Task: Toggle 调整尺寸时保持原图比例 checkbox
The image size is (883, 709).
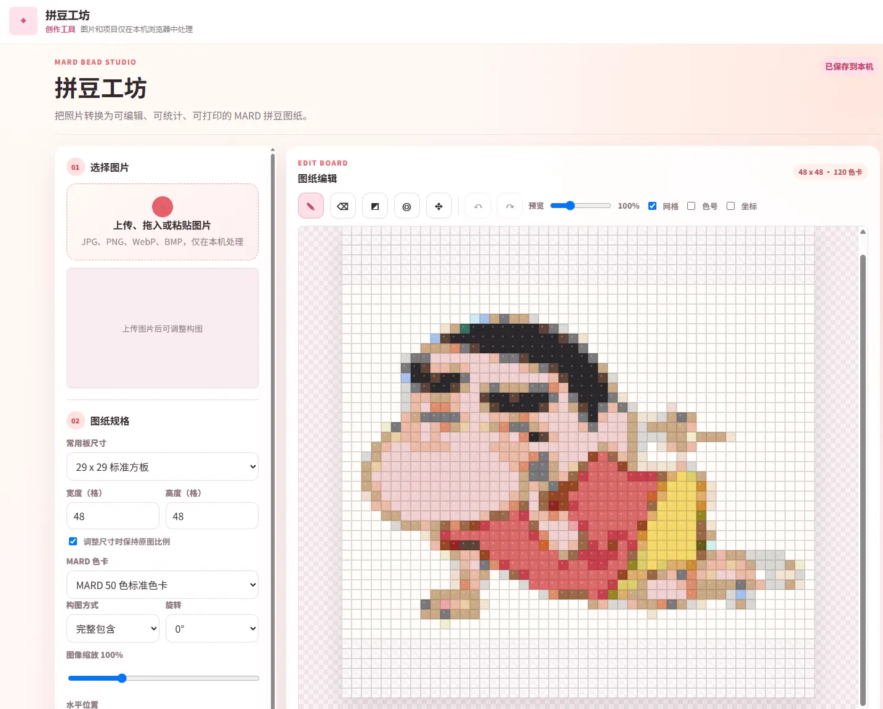Action: [73, 542]
